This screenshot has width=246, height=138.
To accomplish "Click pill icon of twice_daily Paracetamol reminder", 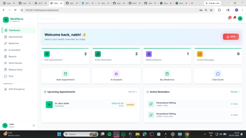I will 151,115.
